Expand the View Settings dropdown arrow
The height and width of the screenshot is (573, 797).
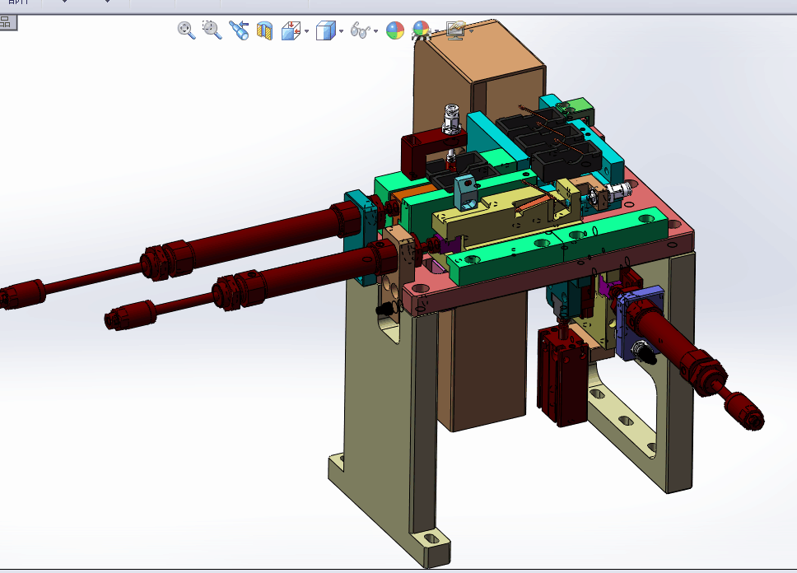point(471,31)
